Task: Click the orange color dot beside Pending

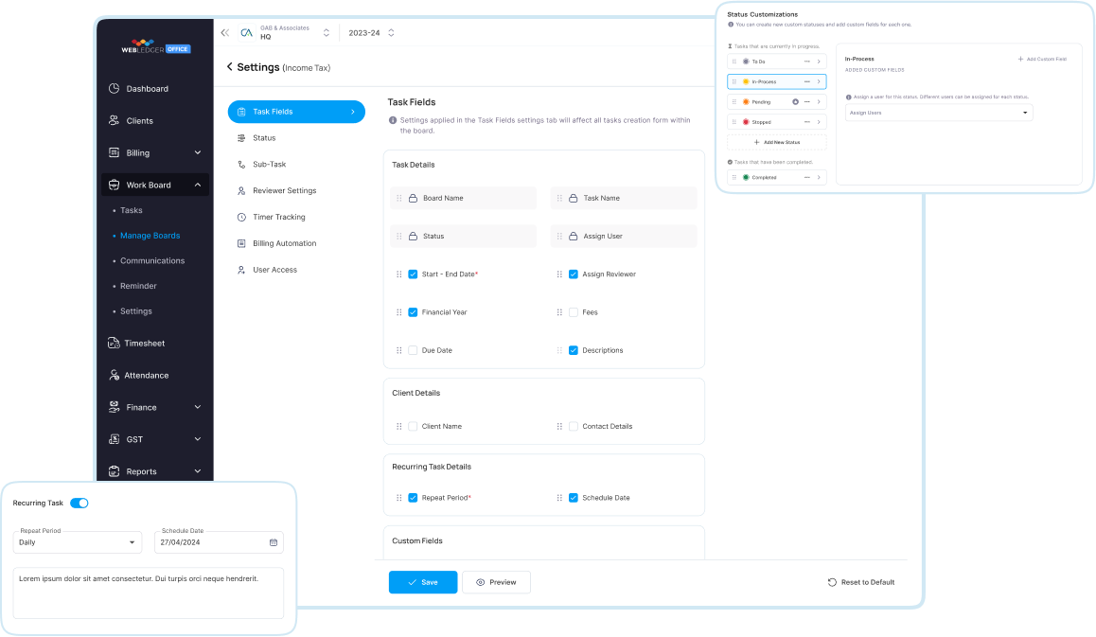Action: pyautogui.click(x=746, y=101)
